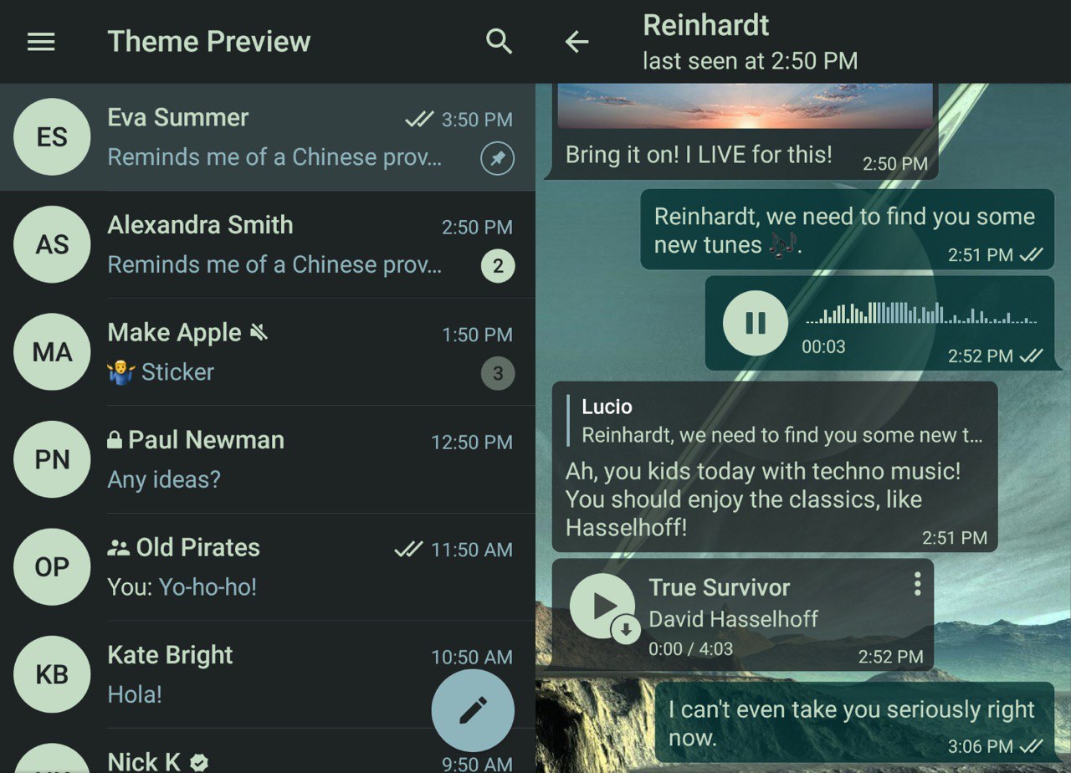Click the 'I can't even take you seriously' message
Viewport: 1071px width, 773px height.
pyautogui.click(x=854, y=724)
